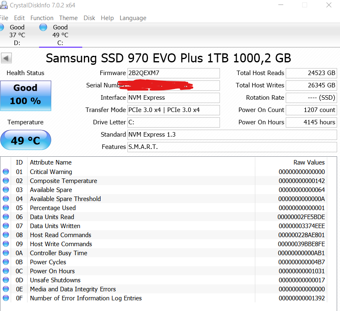
Task: Select the Data Units Written attribute name
Action: (x=55, y=226)
